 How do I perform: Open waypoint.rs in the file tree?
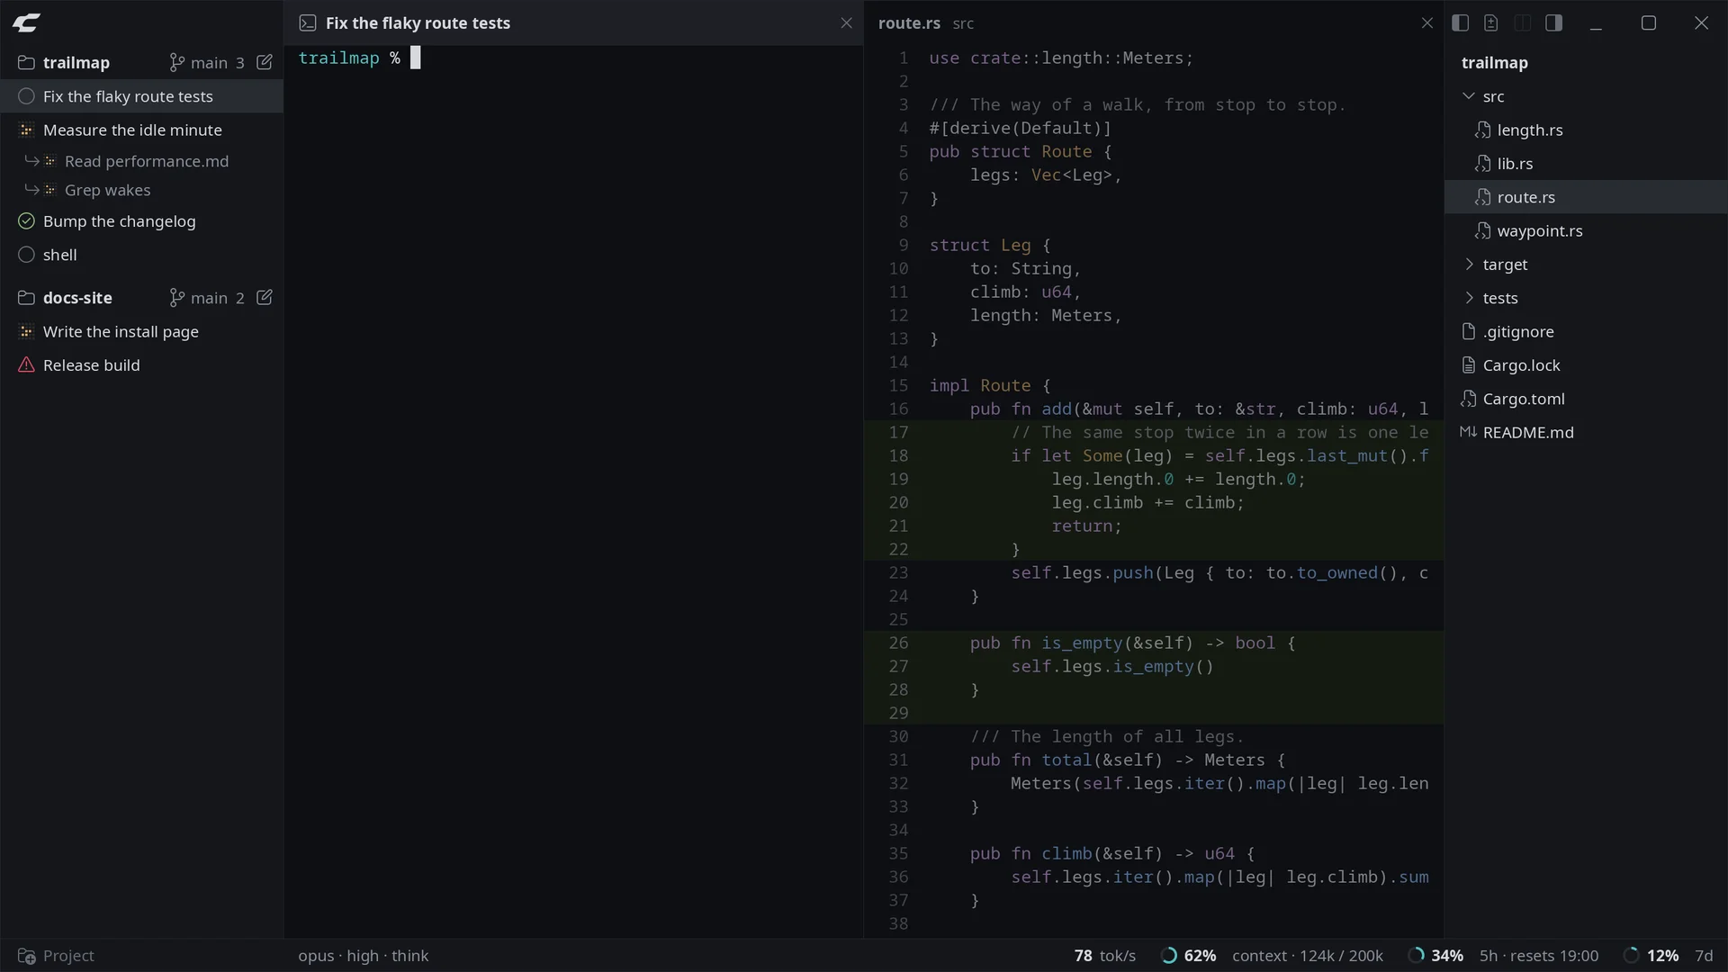click(1586, 230)
